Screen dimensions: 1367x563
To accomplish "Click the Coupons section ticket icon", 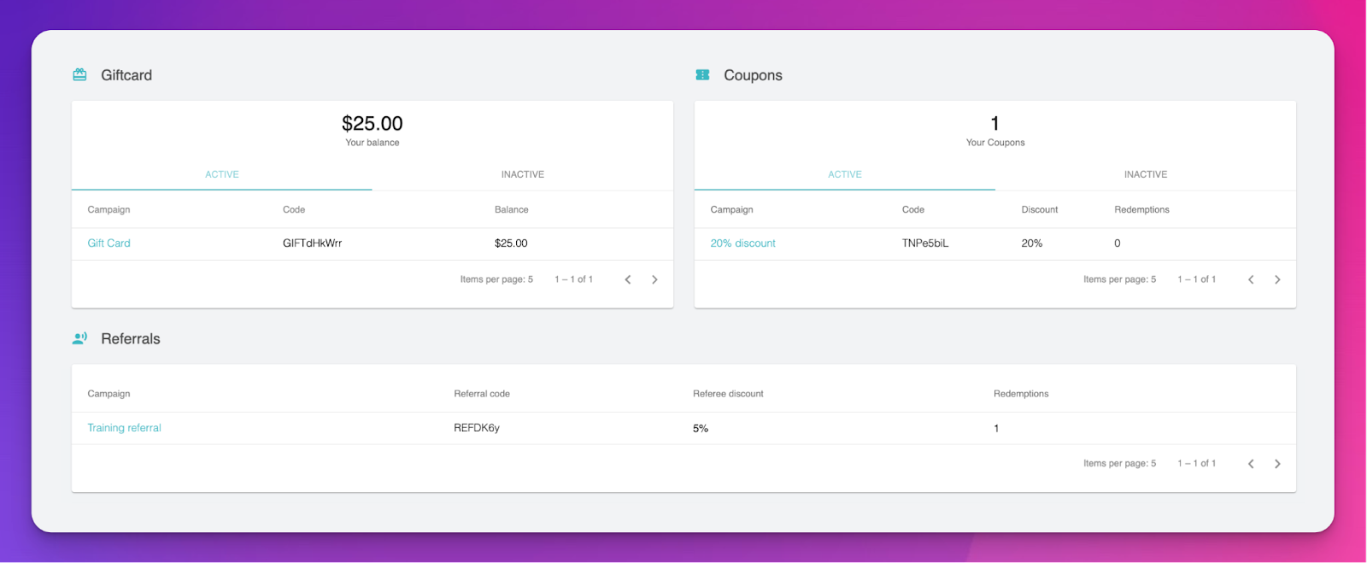I will pos(702,75).
